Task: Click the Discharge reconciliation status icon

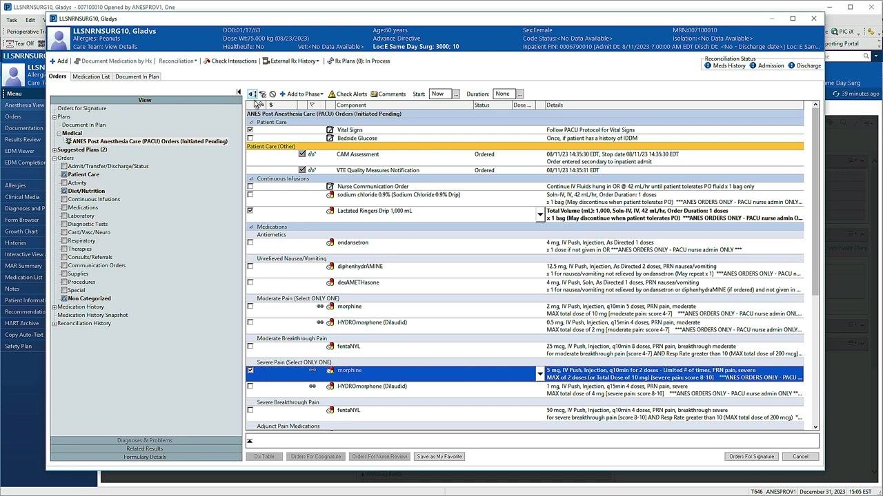Action: tap(791, 65)
